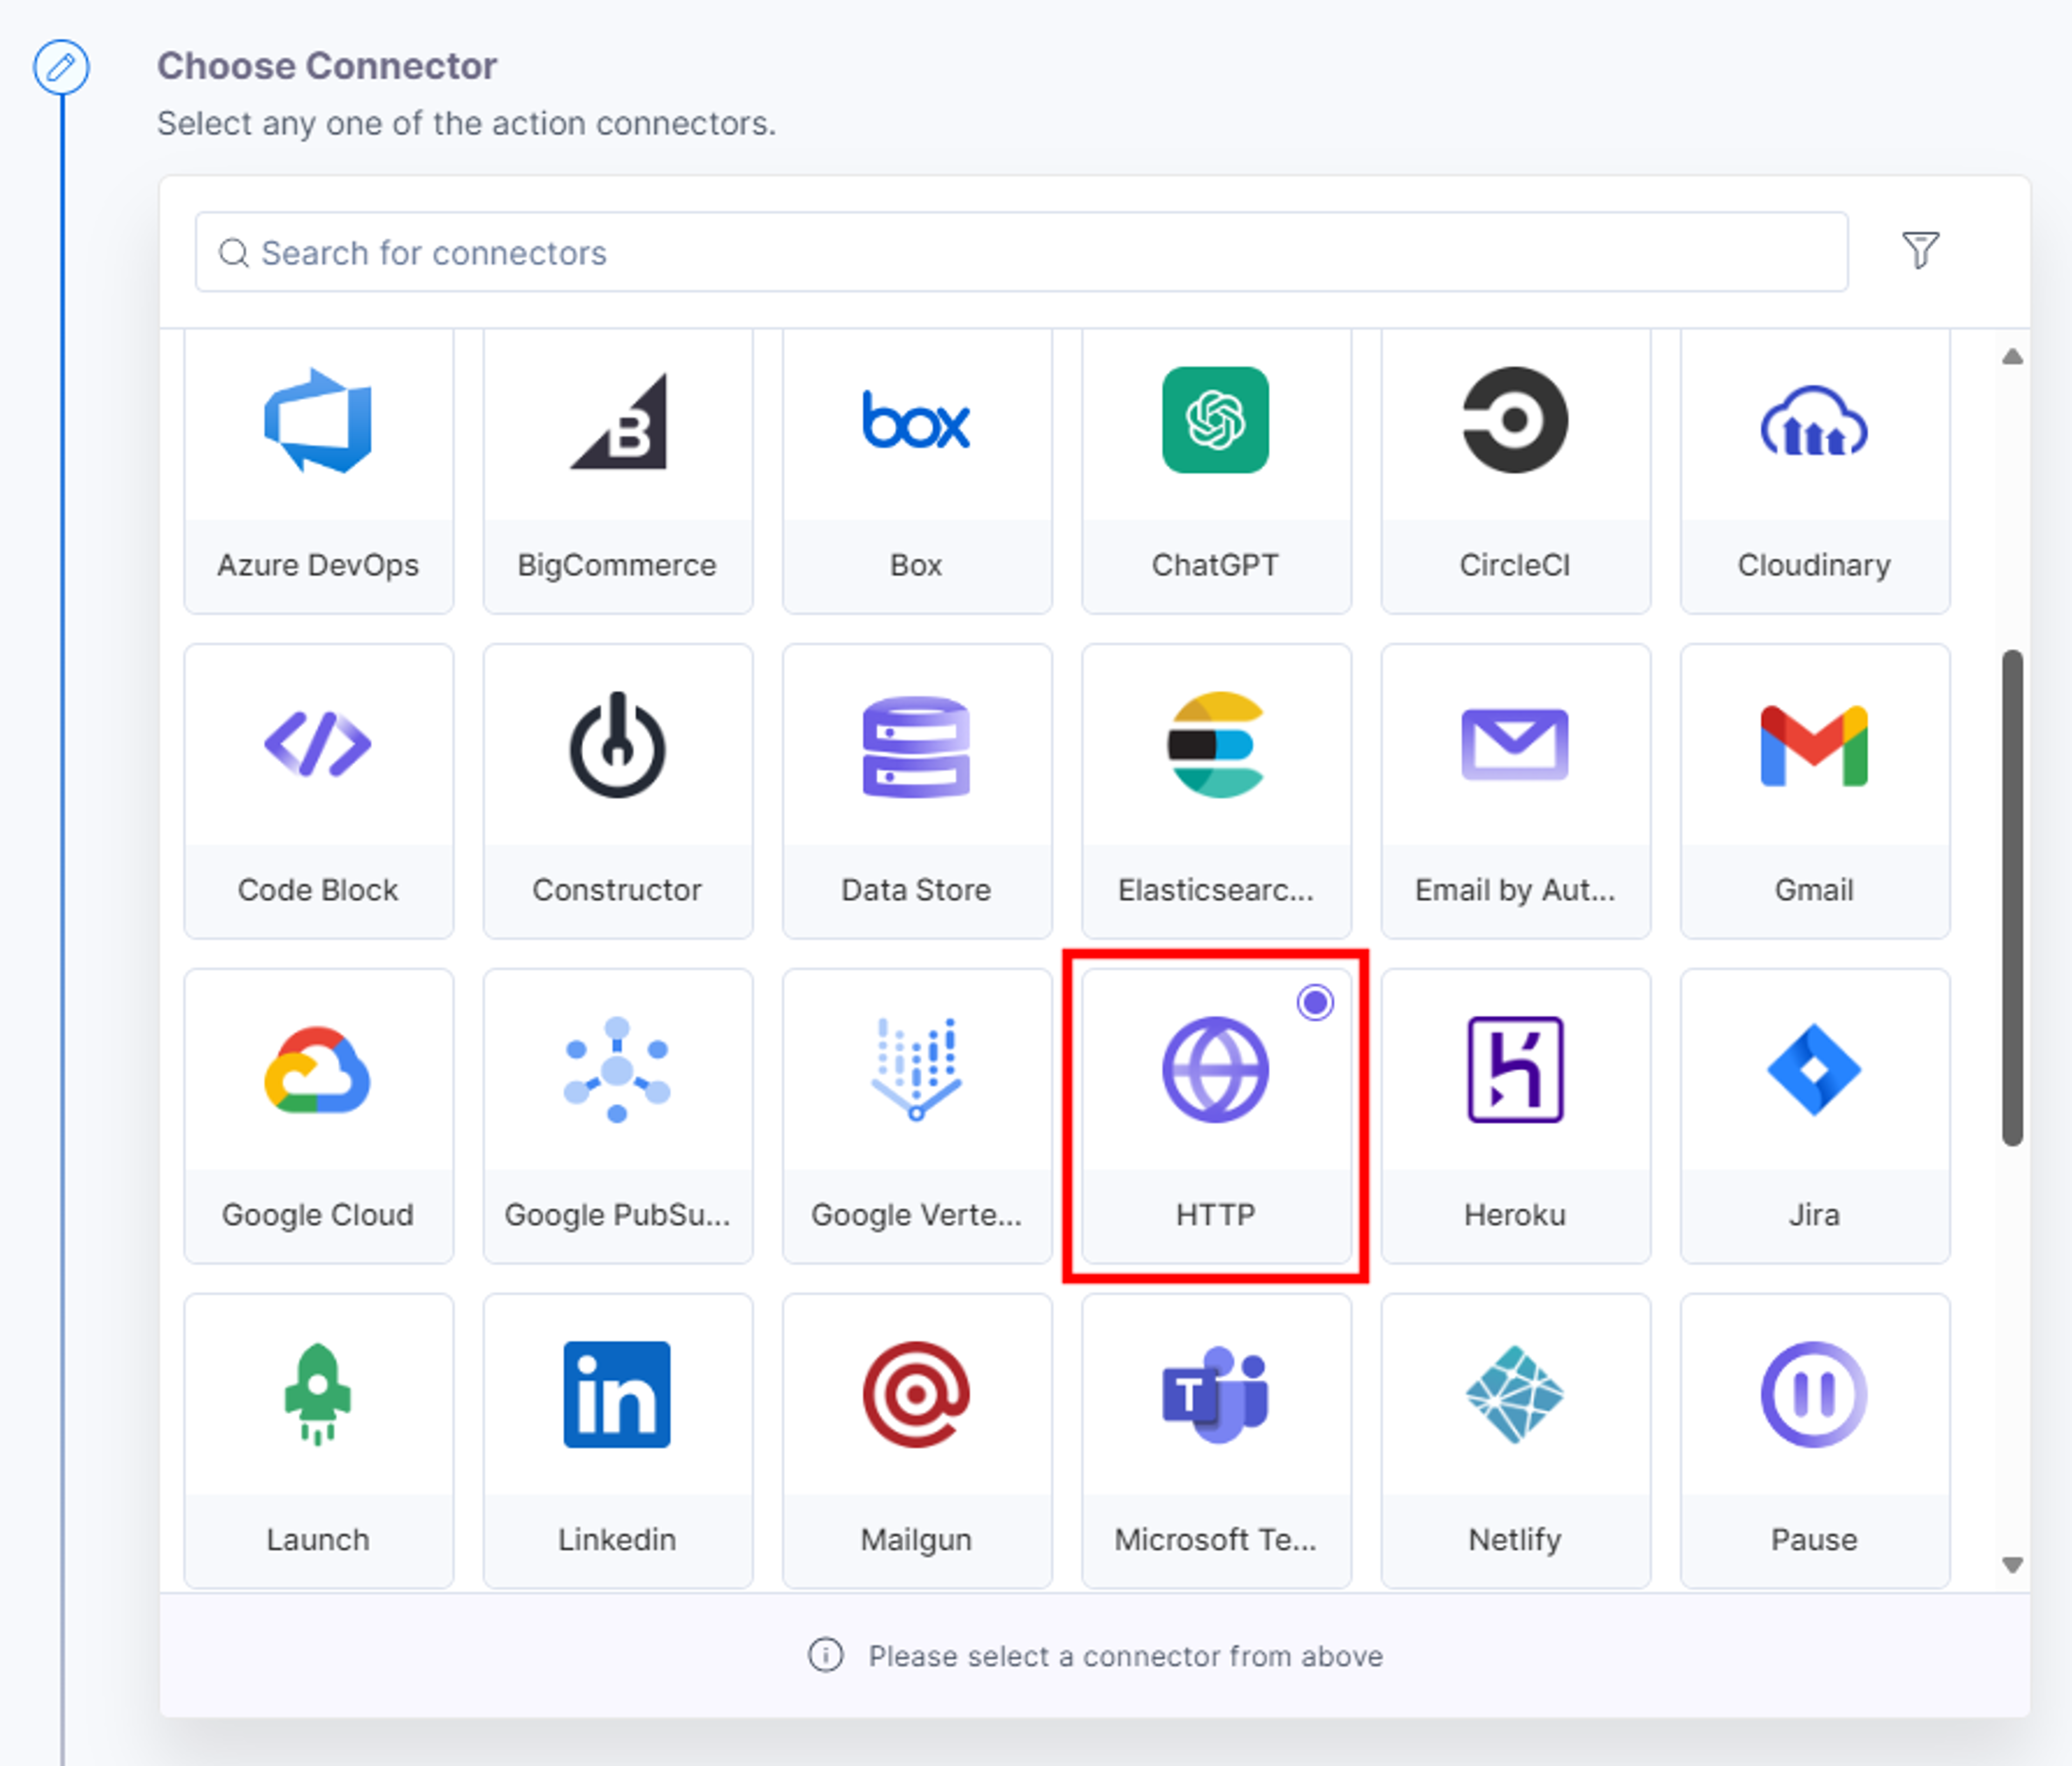The image size is (2072, 1766).
Task: Click the Code Block label text
Action: tap(318, 889)
